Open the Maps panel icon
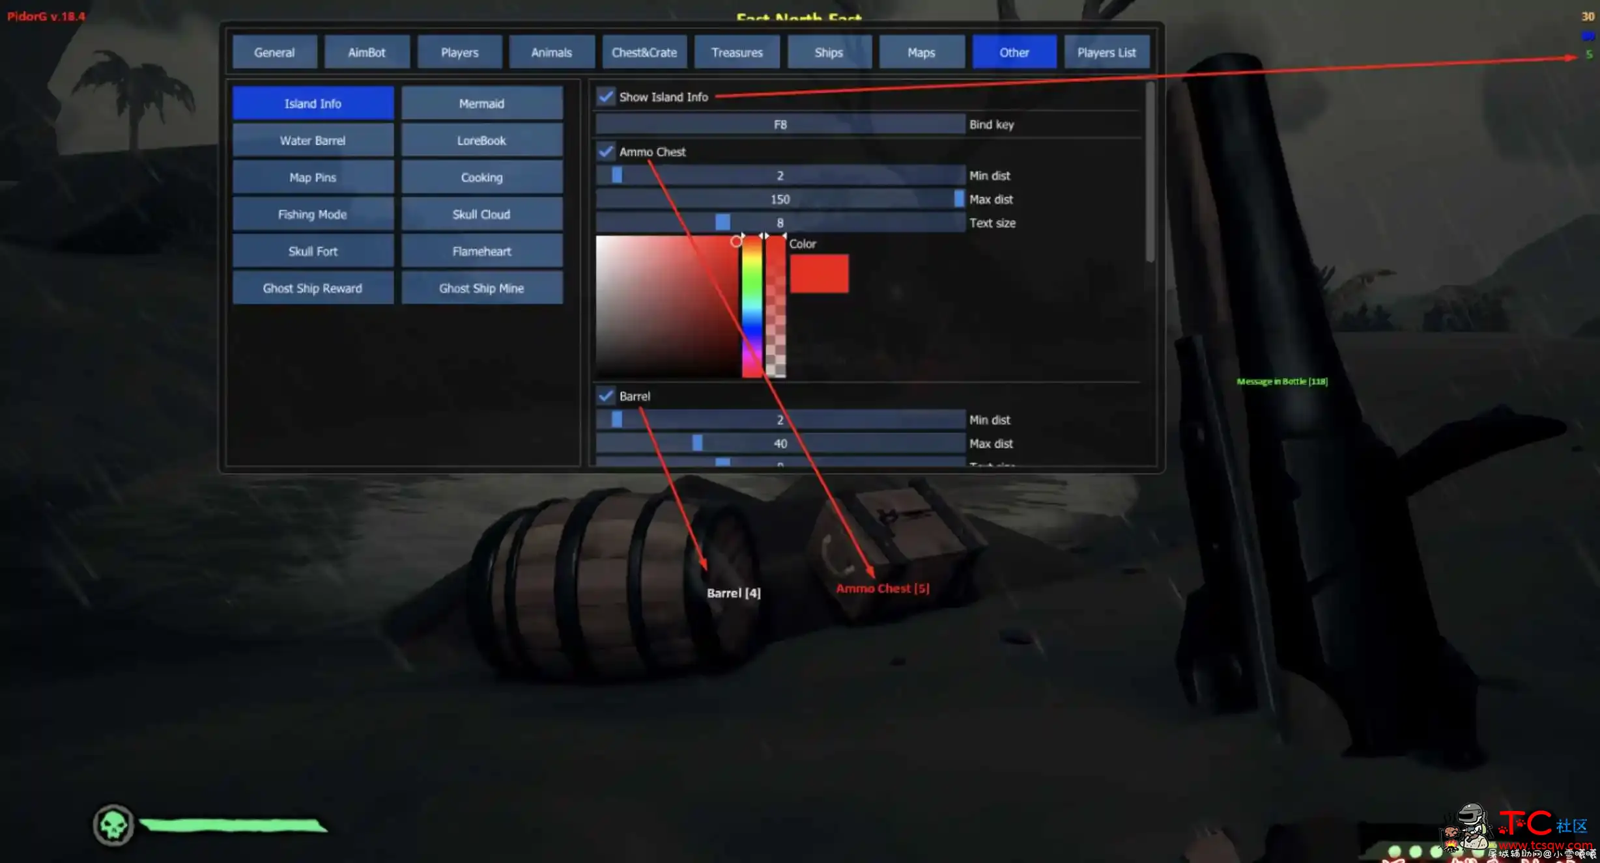1600x863 pixels. (921, 51)
